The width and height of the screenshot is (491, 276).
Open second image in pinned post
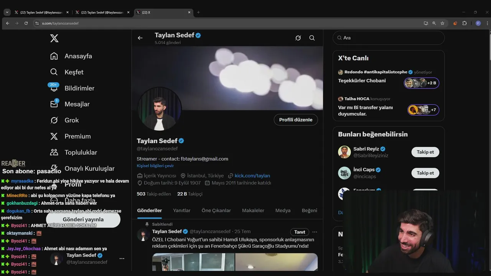[x=276, y=262]
